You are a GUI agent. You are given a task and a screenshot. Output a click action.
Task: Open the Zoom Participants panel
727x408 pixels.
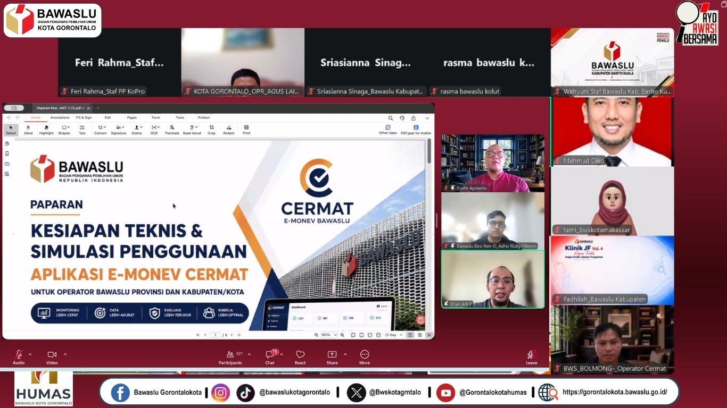[230, 358]
